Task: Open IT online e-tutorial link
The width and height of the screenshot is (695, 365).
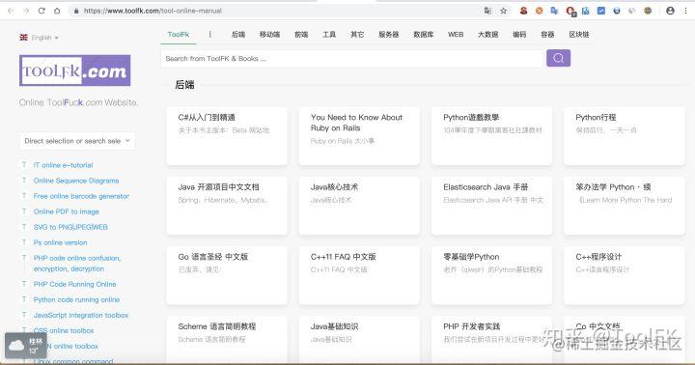Action: pos(63,165)
